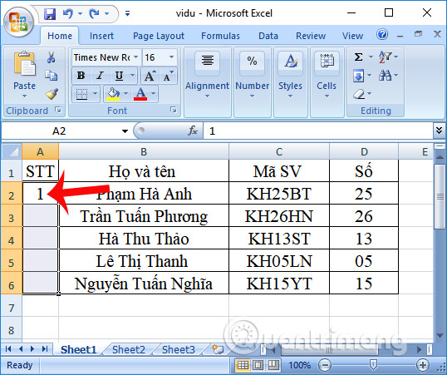Open the underline style dropdown arrow

click(x=132, y=76)
